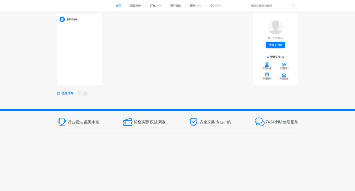Click the 专属折扣 discount tag icon

pyautogui.click(x=284, y=65)
